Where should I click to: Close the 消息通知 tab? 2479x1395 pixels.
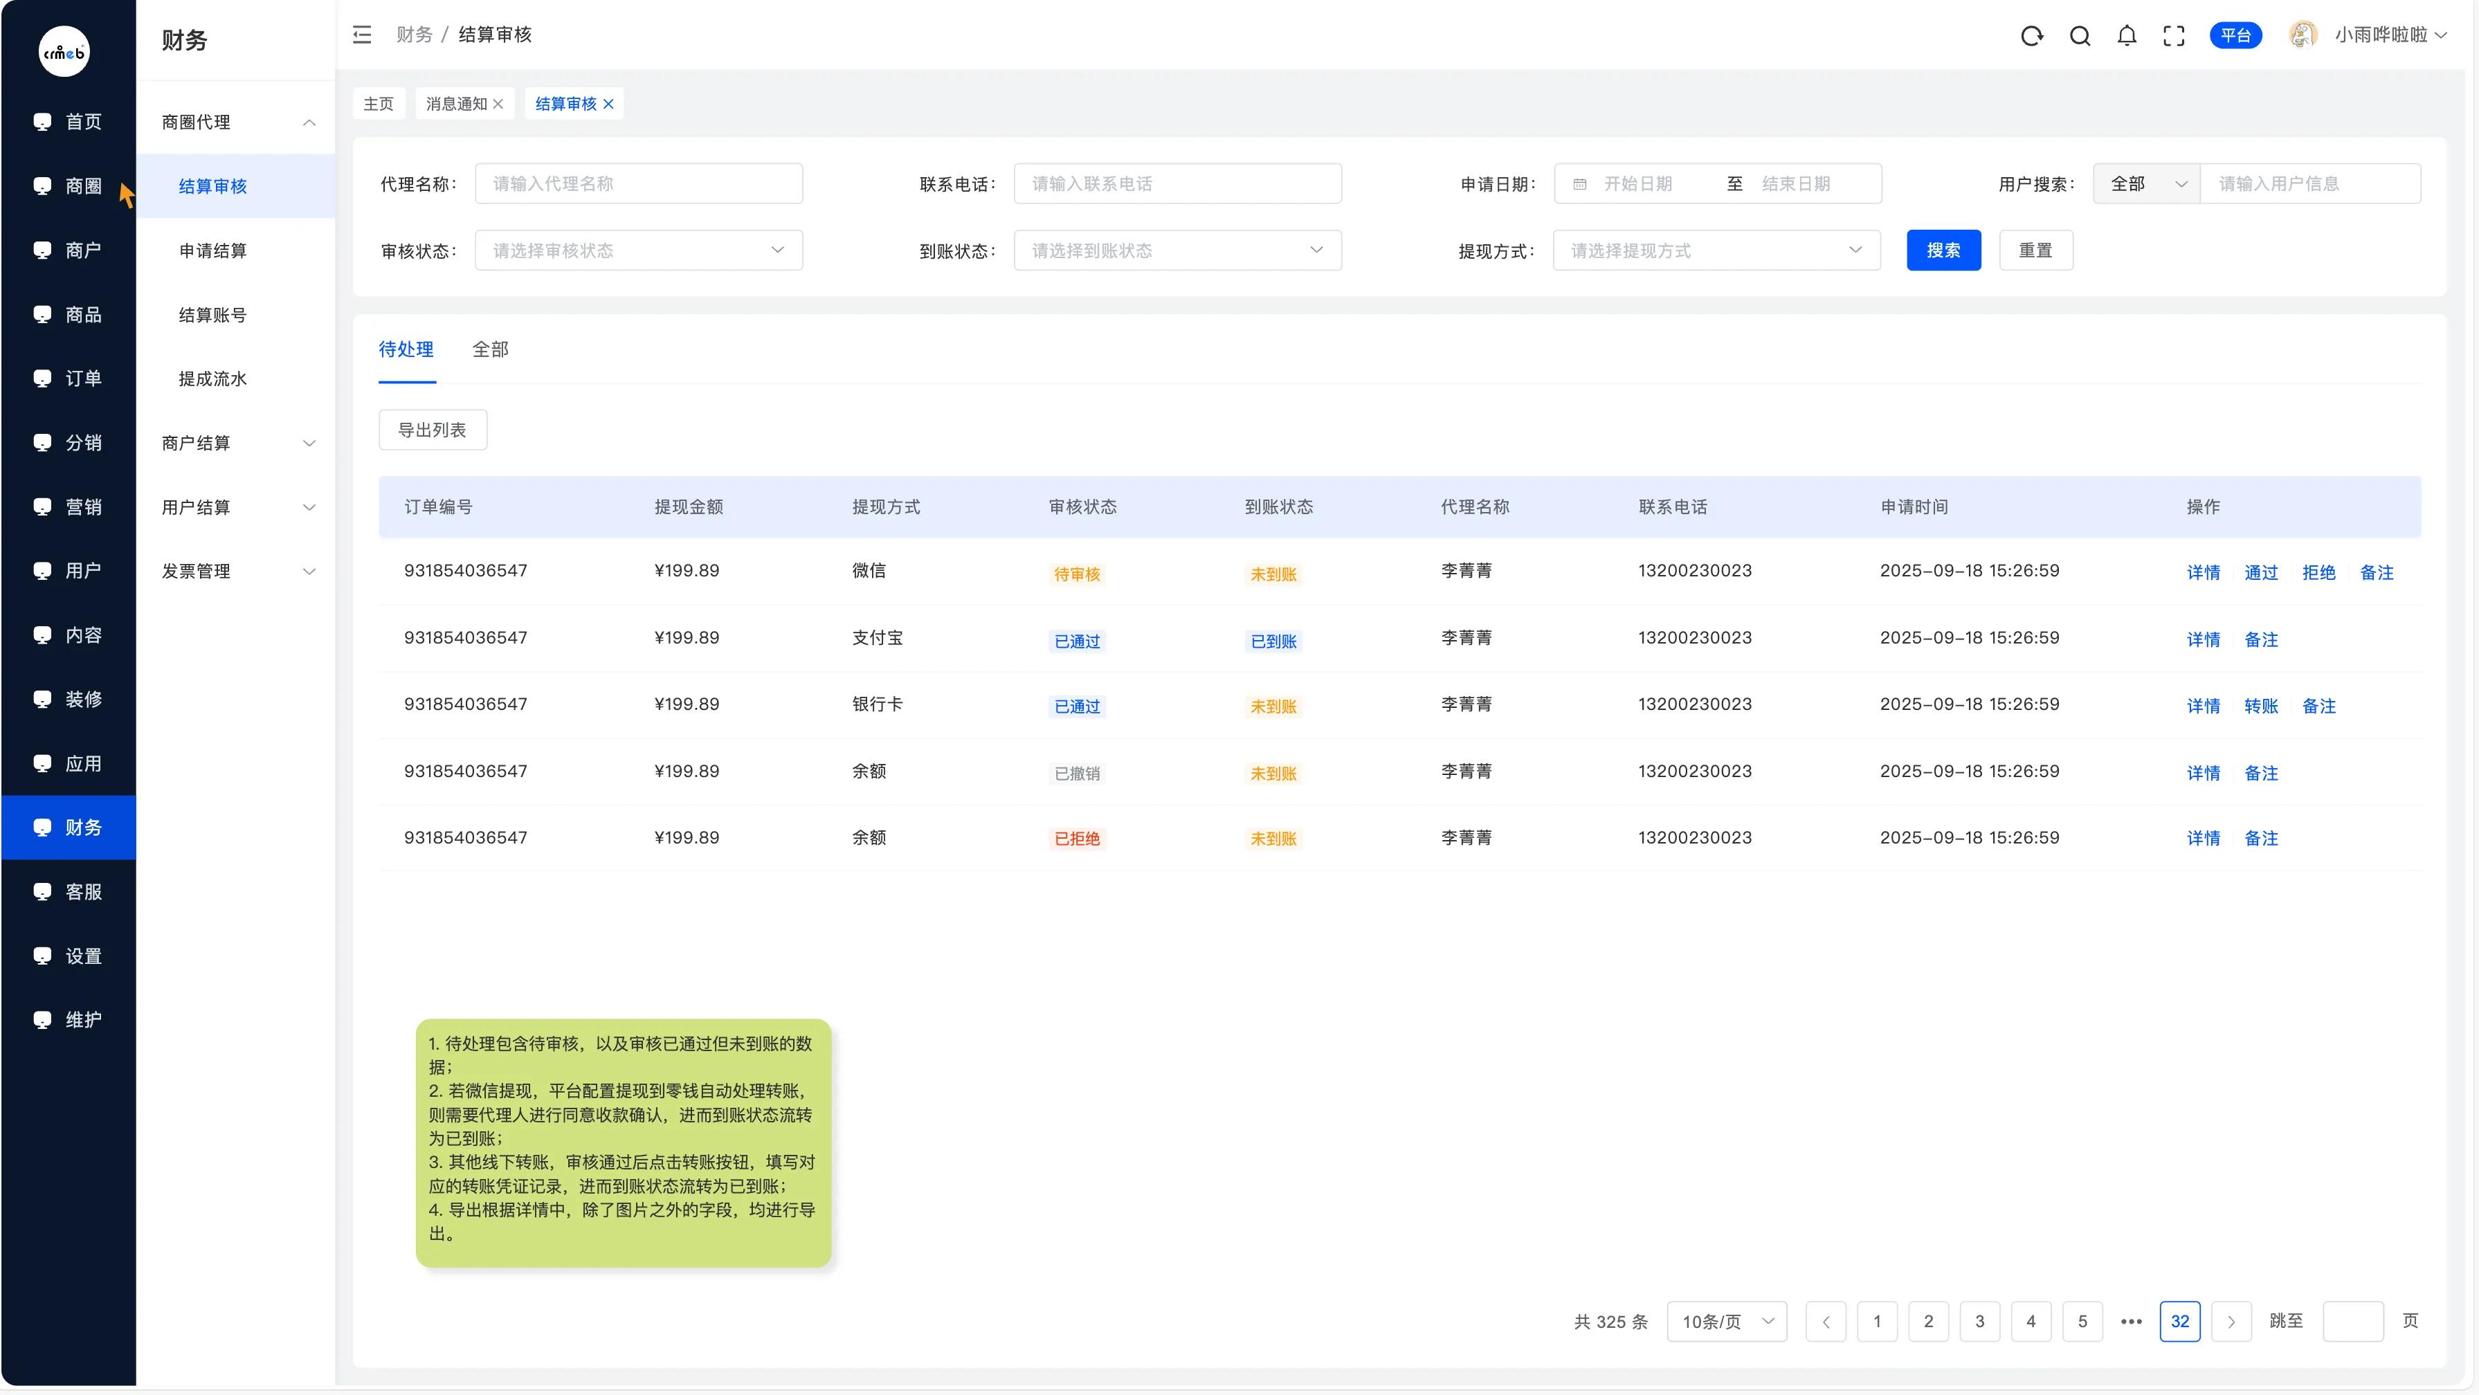click(x=498, y=104)
